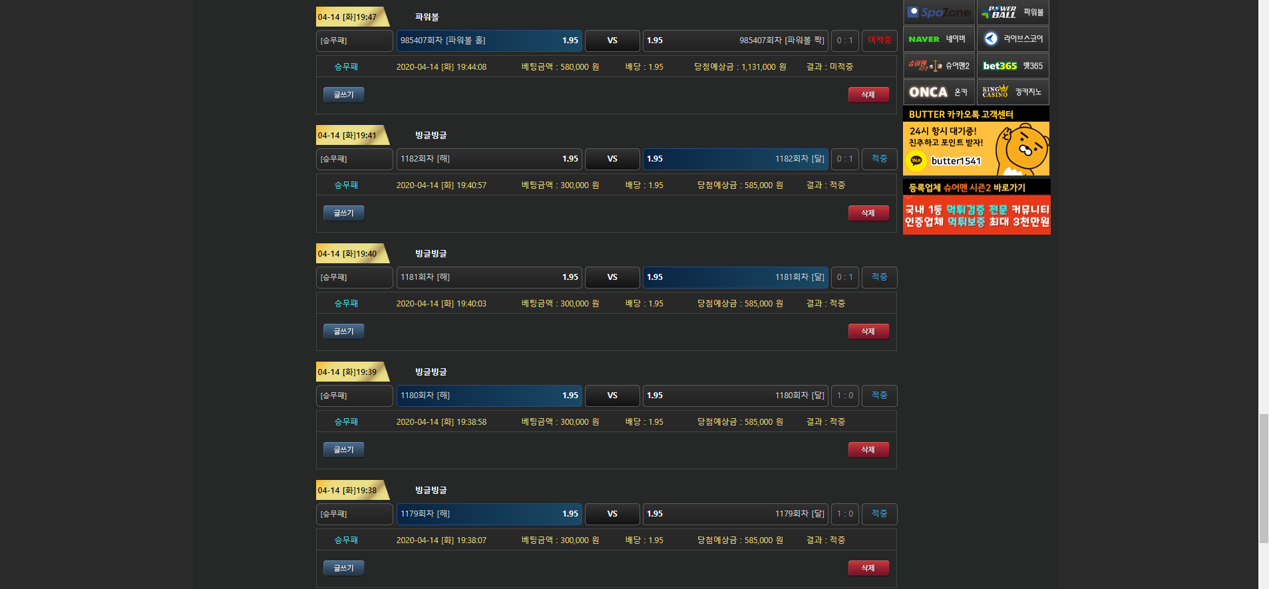This screenshot has width=1269, height=589.
Task: Open the SpoZone sidebar link
Action: pos(939,13)
